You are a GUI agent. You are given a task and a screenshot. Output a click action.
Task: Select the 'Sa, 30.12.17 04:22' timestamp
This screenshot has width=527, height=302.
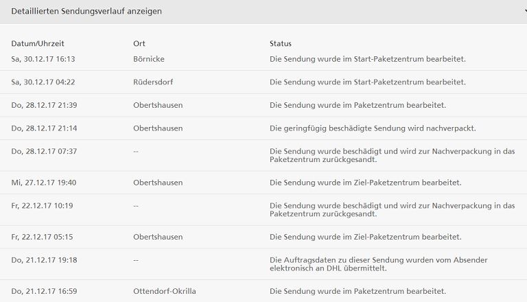click(43, 82)
